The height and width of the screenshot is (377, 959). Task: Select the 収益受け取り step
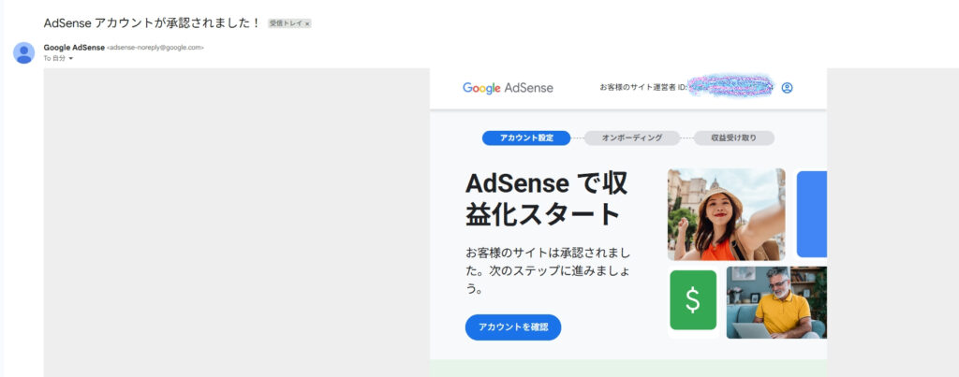pos(733,138)
